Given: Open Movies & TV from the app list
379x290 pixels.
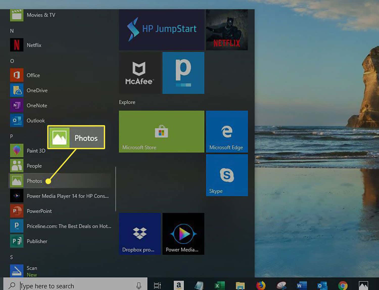Looking at the screenshot, I should 60,15.
